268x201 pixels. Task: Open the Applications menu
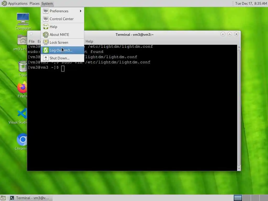(x=18, y=3)
